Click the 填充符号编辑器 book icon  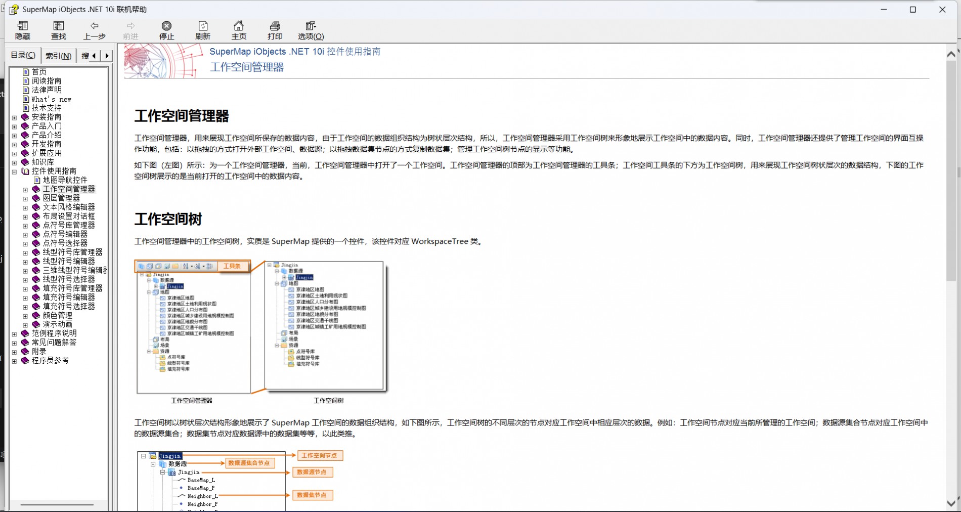pyautogui.click(x=36, y=297)
